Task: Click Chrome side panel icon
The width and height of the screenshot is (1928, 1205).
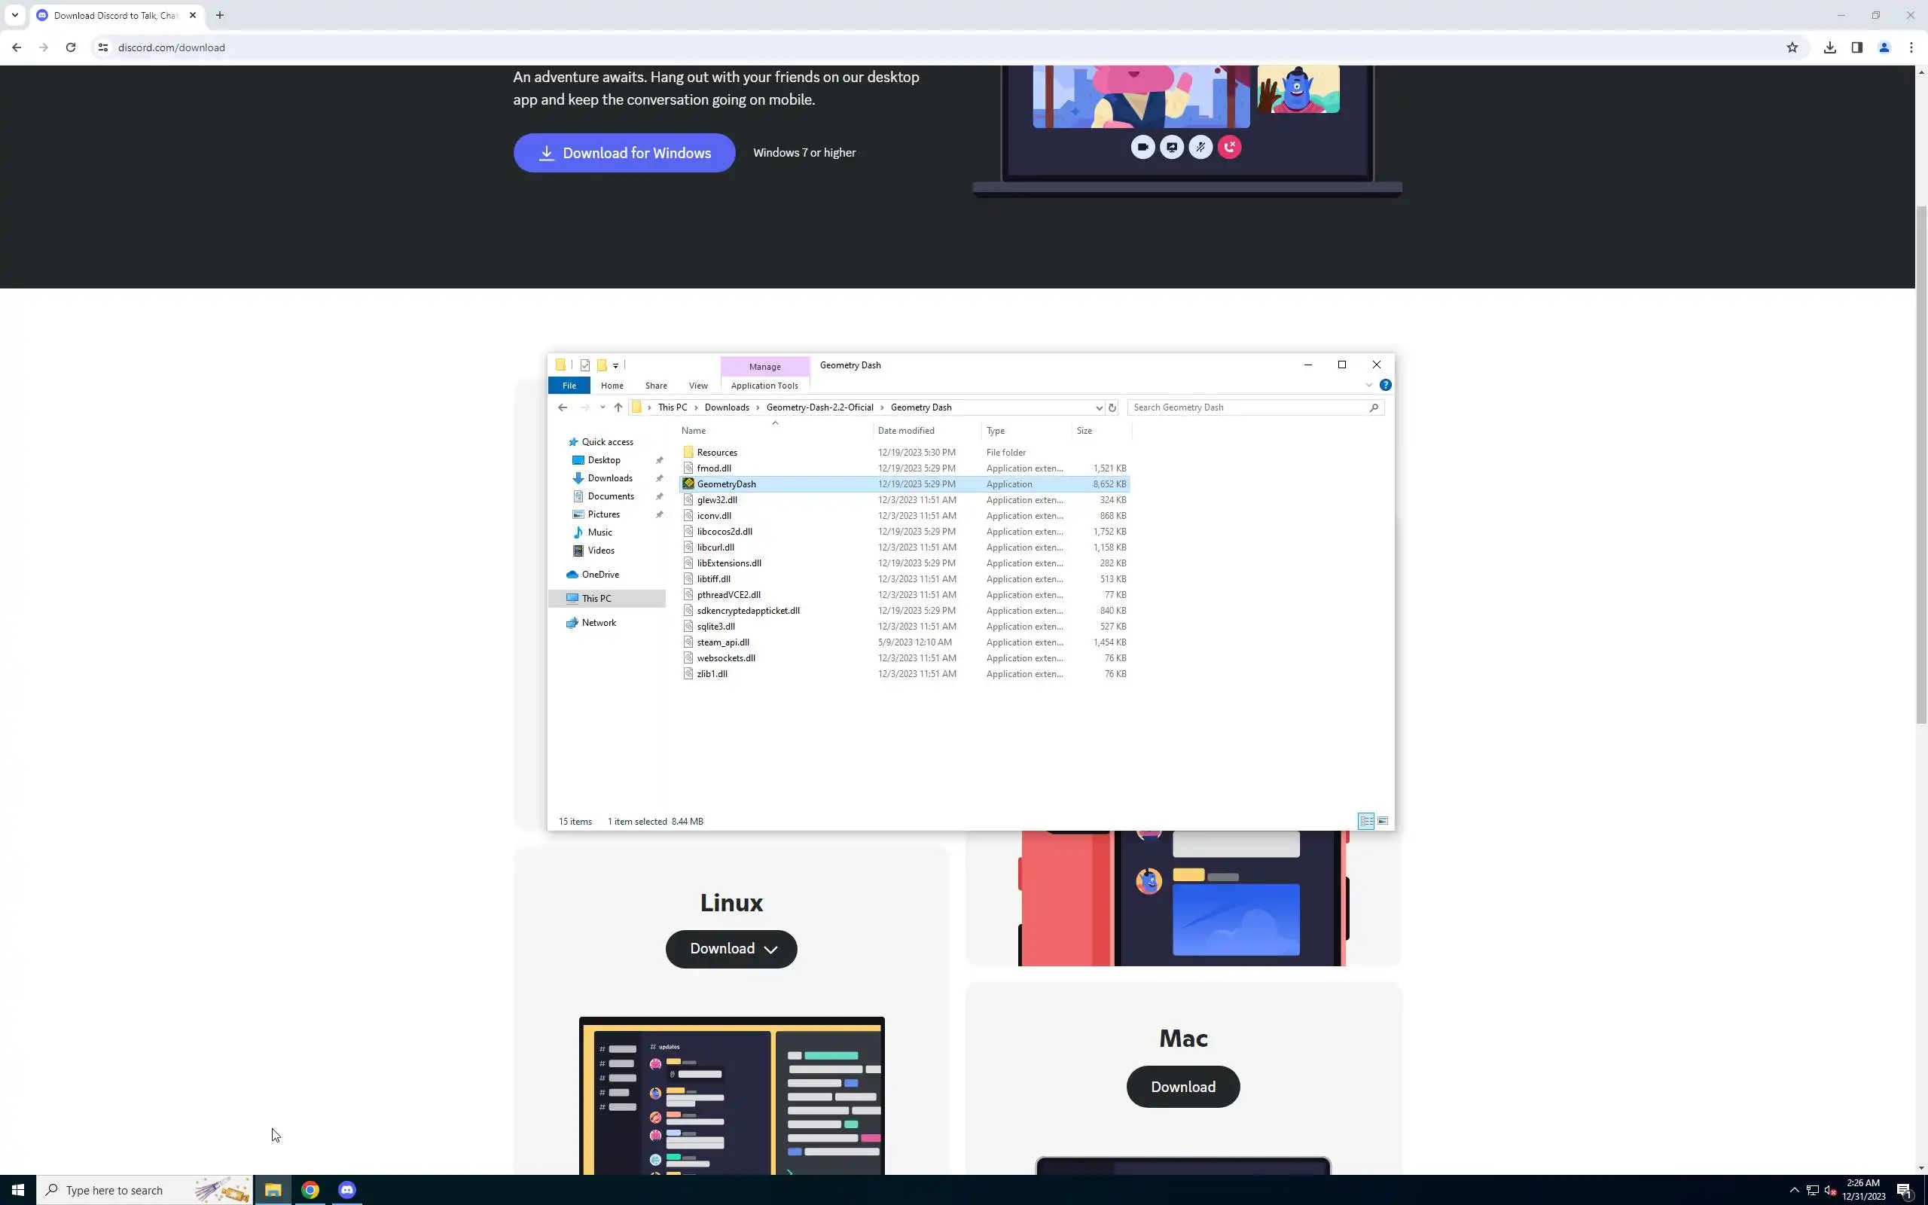Action: point(1856,47)
